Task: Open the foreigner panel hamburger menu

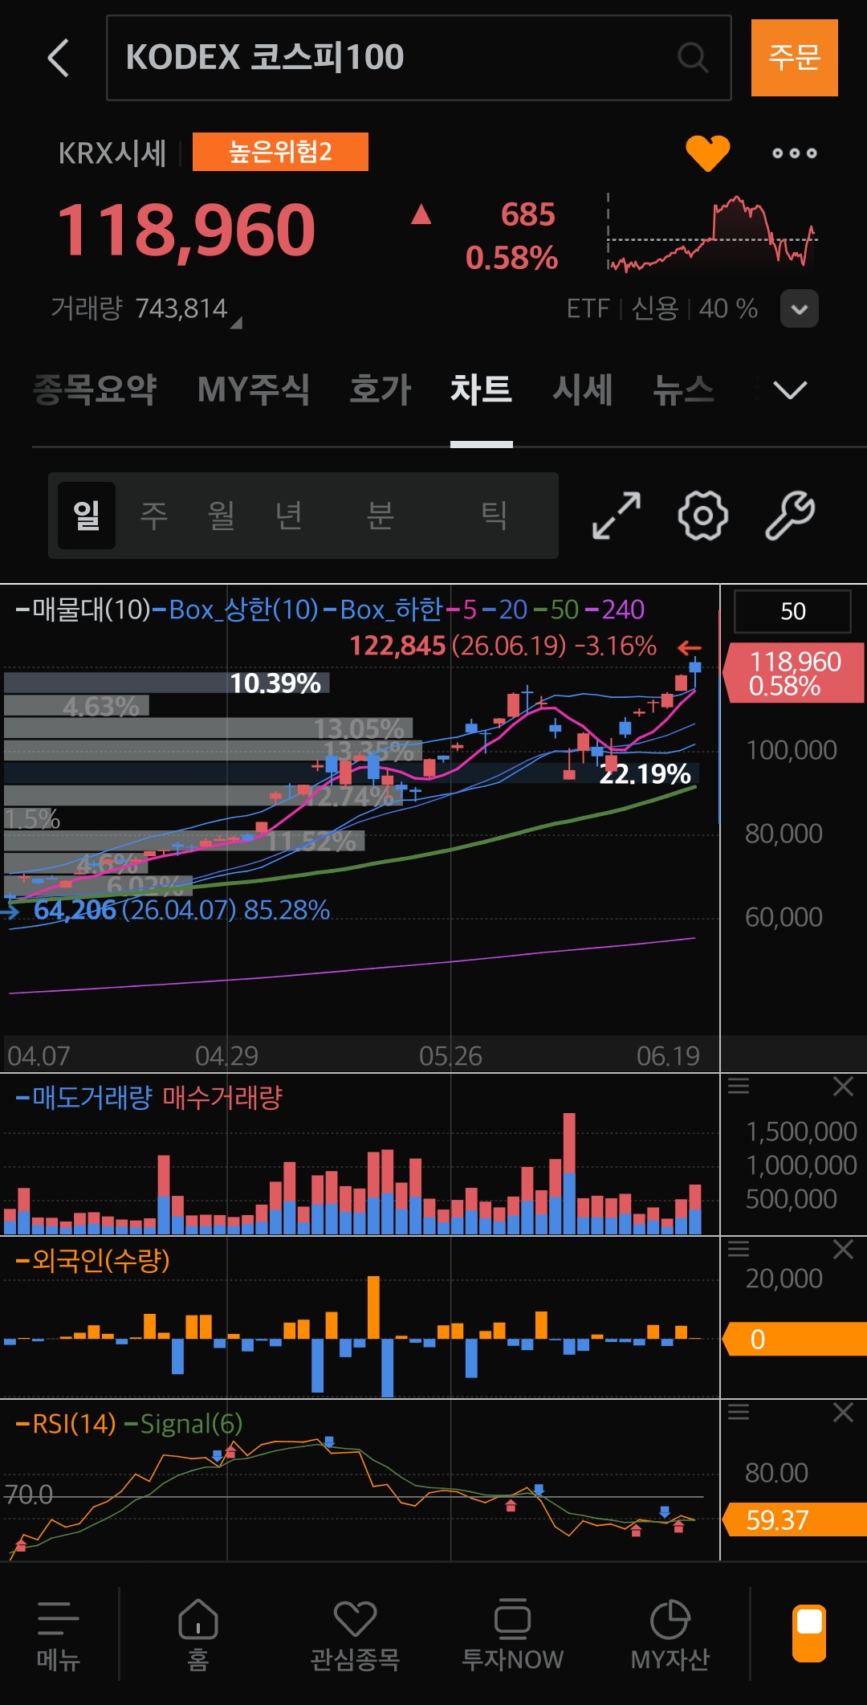Action: [x=739, y=1250]
